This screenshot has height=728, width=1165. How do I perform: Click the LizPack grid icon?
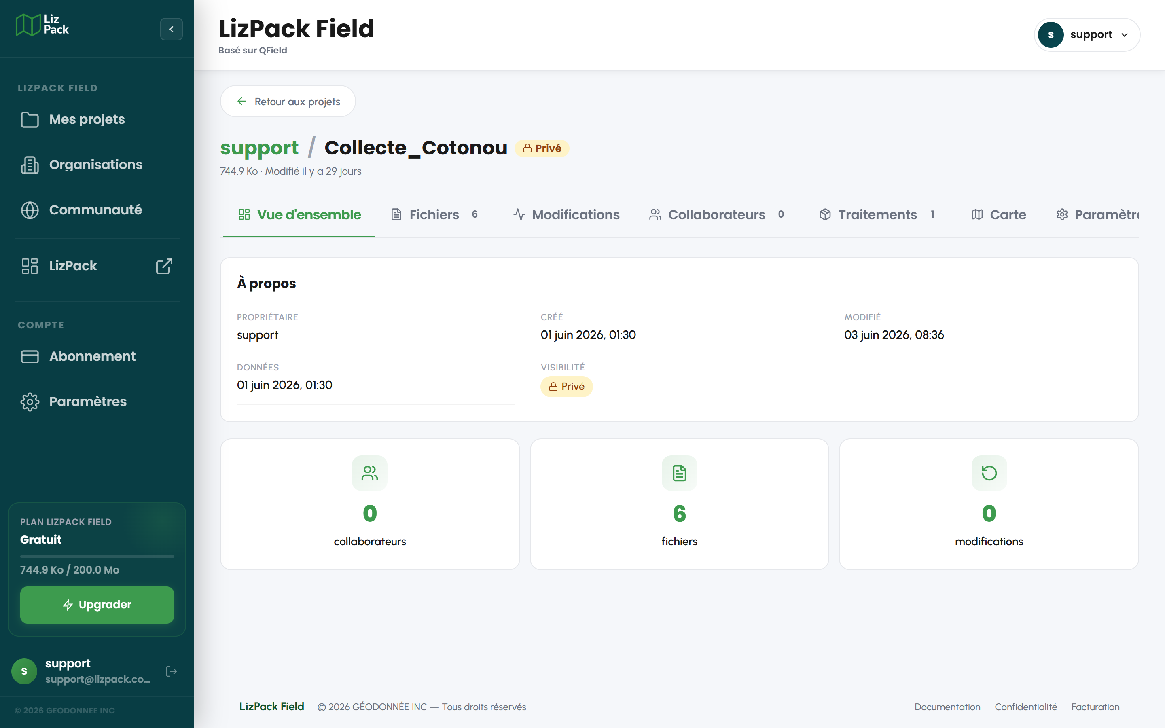pyautogui.click(x=30, y=266)
